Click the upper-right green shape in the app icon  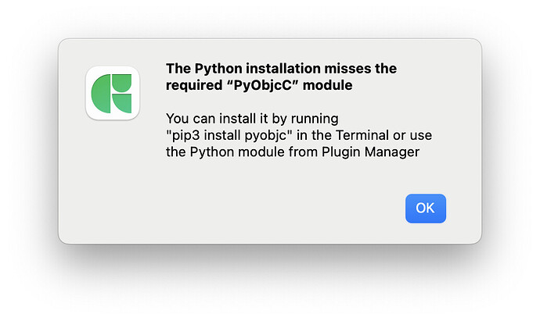[122, 83]
